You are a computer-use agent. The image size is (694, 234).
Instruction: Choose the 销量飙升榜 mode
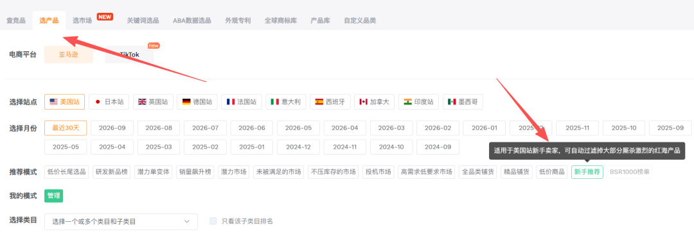point(195,172)
